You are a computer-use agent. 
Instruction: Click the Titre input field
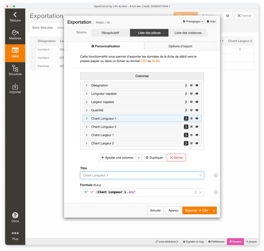coord(139,175)
